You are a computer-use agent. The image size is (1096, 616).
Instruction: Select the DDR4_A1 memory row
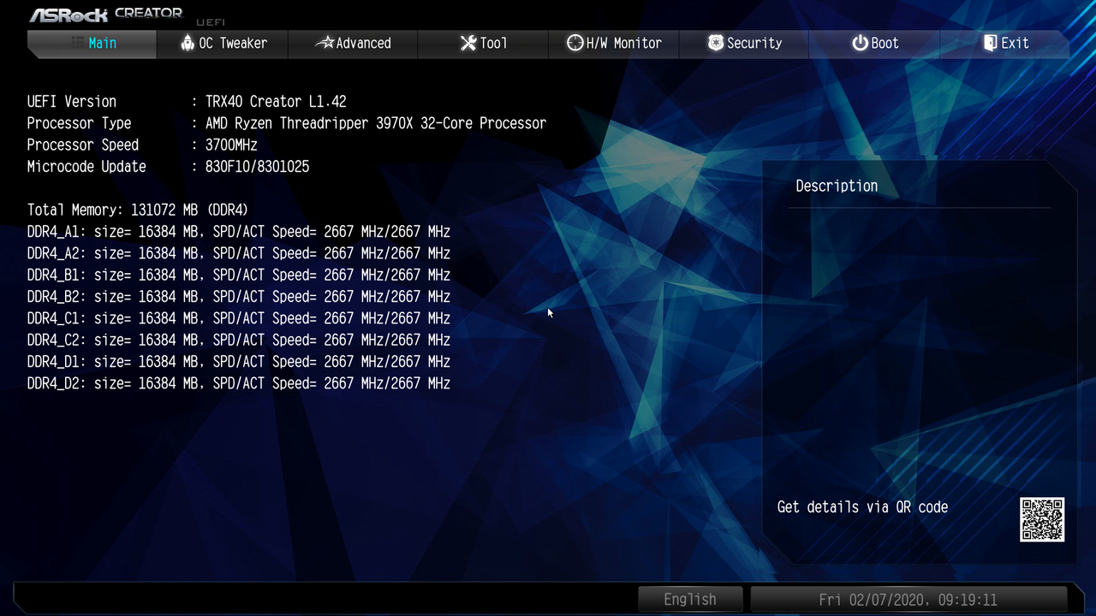pyautogui.click(x=238, y=232)
